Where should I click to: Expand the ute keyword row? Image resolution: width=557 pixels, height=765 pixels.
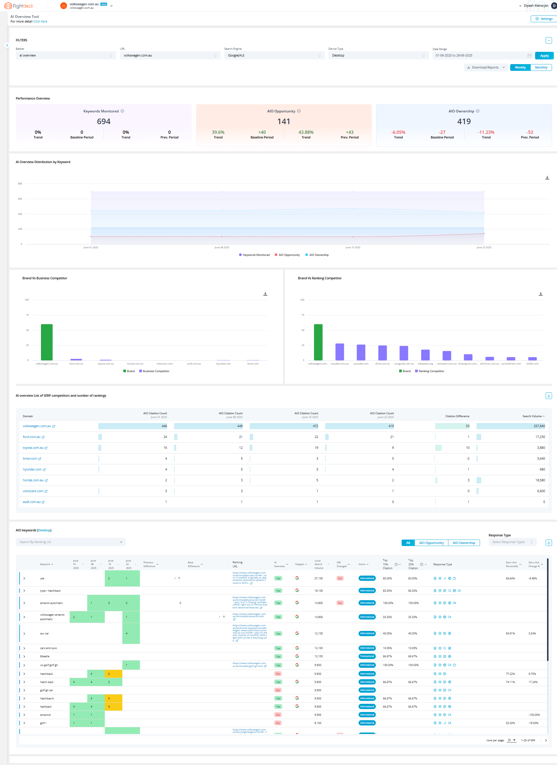(24, 579)
